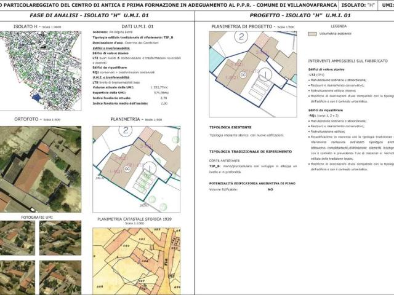Open the bottom-right UMI photograph
The image size is (394, 295).
pos(60,278)
